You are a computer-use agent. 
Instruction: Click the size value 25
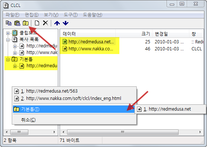148,42
